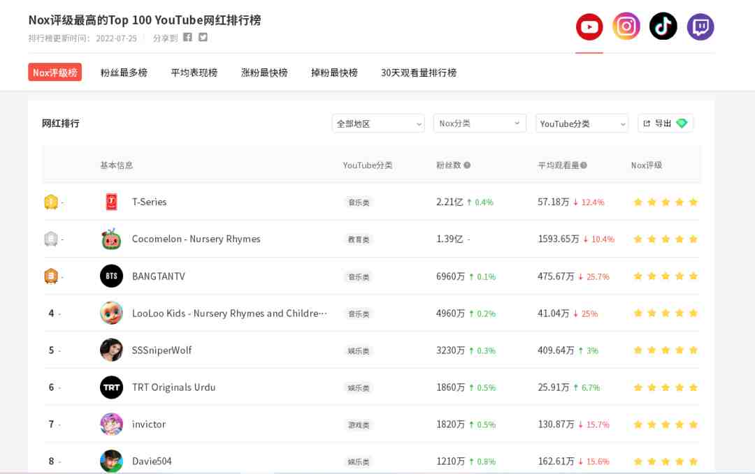The width and height of the screenshot is (755, 474).
Task: Click SSSniperWolf channel avatar
Action: coord(111,350)
